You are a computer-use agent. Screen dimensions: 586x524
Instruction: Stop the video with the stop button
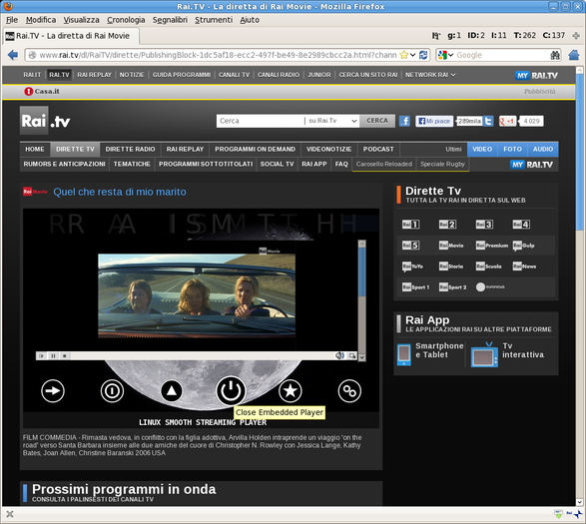click(x=64, y=355)
